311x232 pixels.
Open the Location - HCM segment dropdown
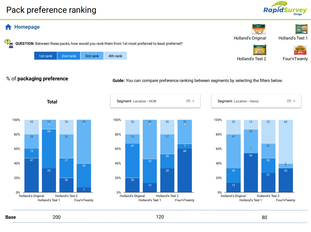point(155,101)
